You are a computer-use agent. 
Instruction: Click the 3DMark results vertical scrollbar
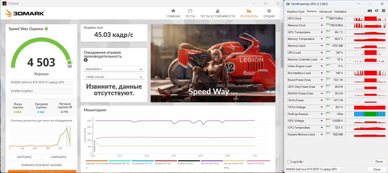282,46
